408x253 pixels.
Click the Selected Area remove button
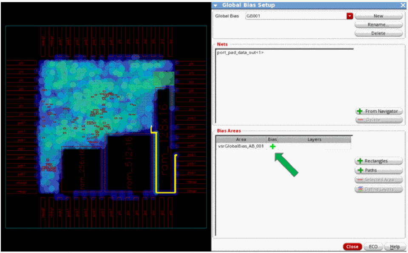coord(378,180)
